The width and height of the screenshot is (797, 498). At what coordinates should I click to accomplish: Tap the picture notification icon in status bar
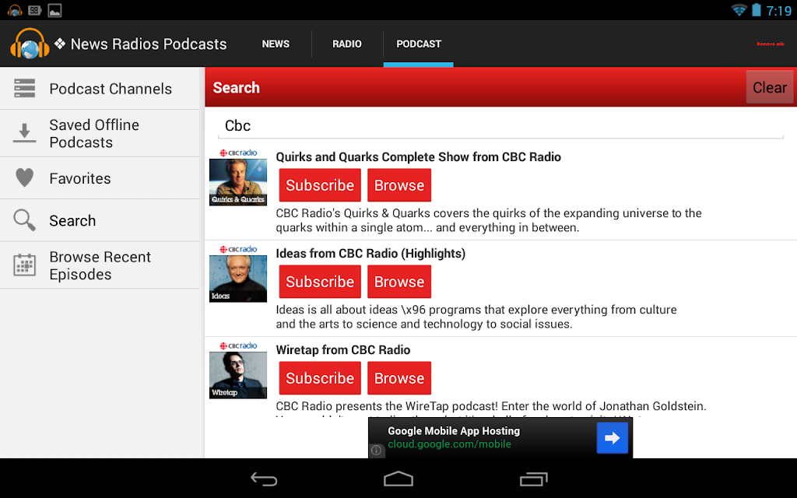[55, 10]
